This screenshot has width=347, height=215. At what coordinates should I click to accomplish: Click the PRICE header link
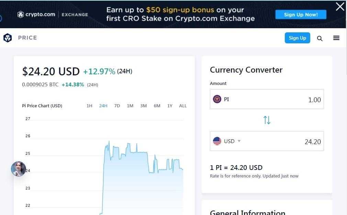27,38
